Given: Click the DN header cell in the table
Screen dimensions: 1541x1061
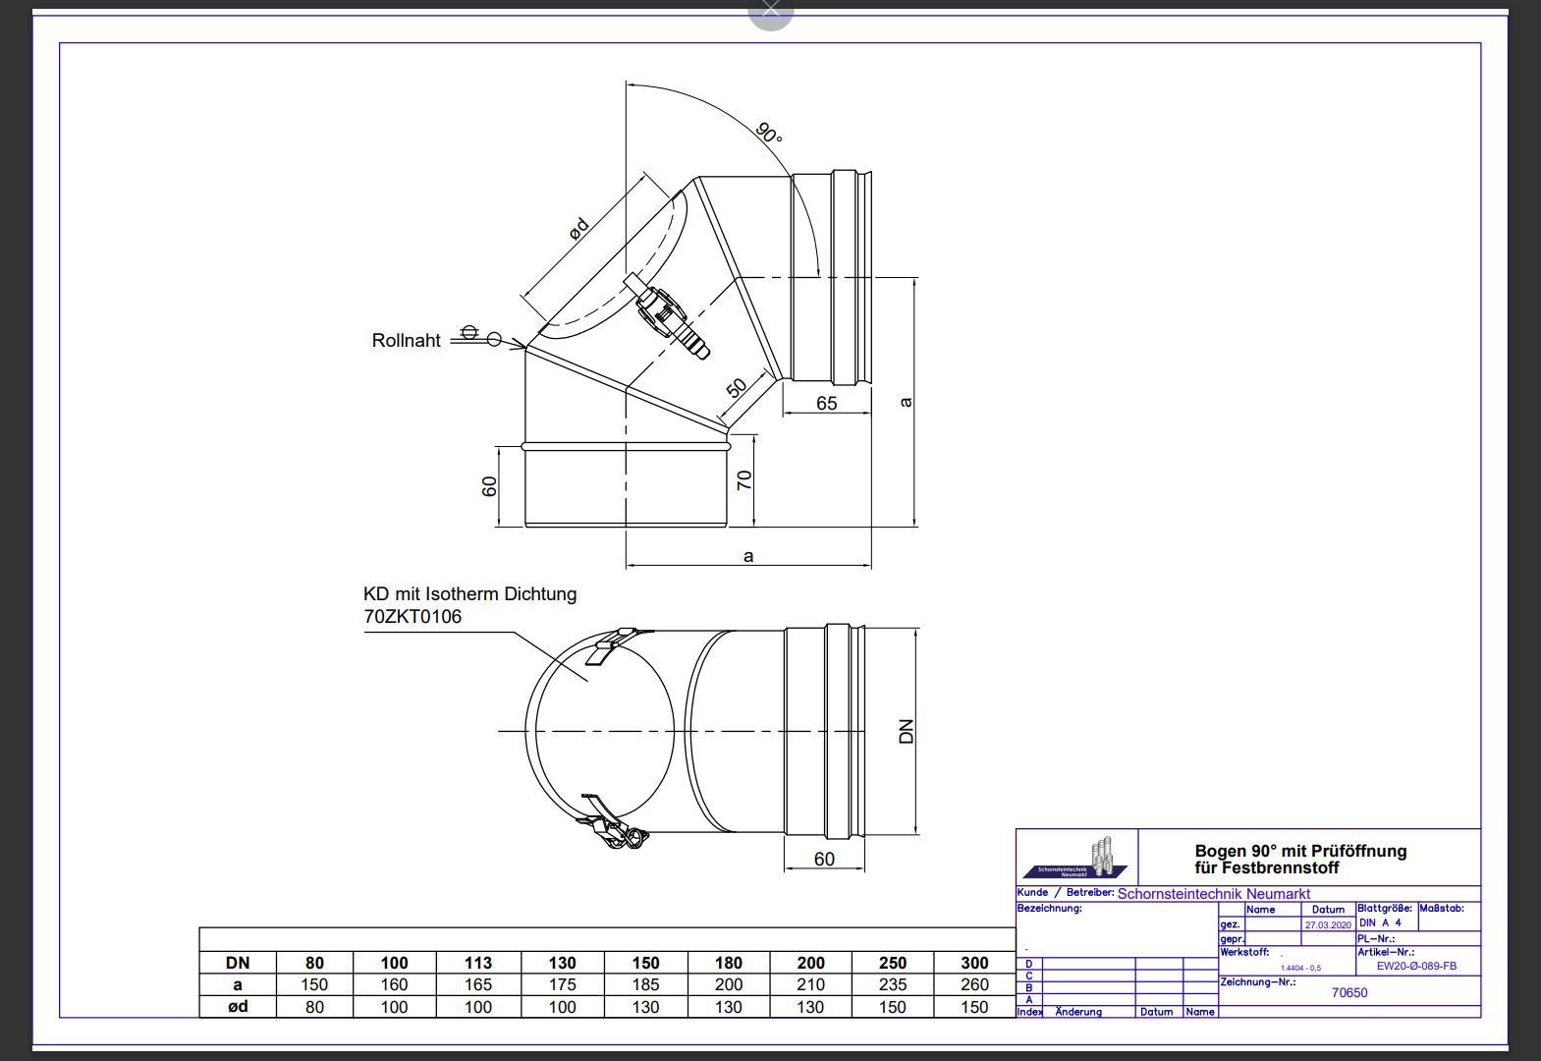Looking at the screenshot, I should click(x=238, y=963).
